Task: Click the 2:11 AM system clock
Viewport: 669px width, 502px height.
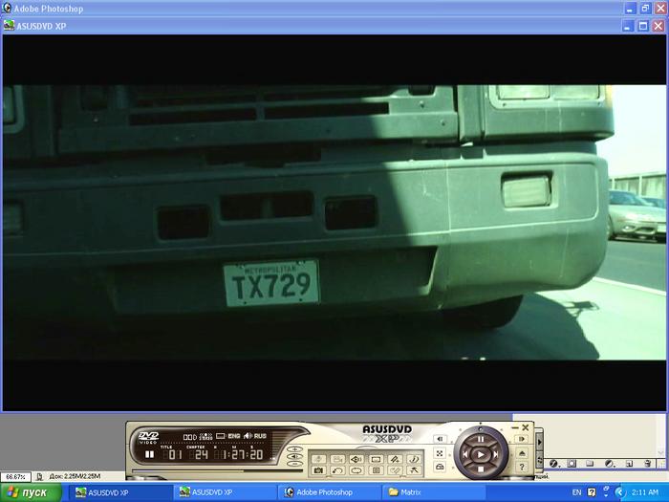Action: pos(645,492)
